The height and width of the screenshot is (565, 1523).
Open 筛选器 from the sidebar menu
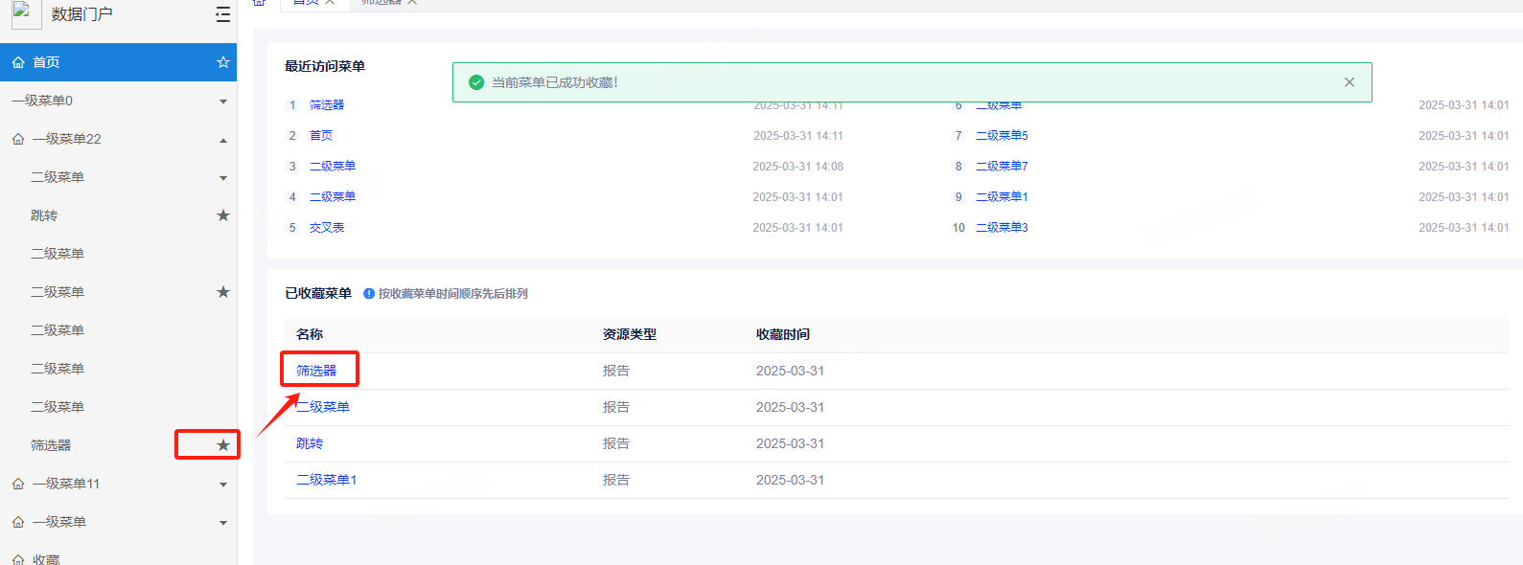coord(51,445)
